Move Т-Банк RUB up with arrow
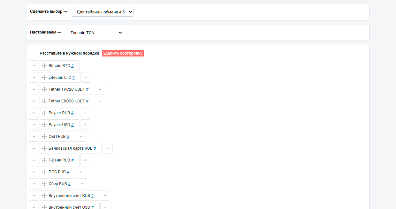The width and height of the screenshot is (396, 209). point(85,160)
